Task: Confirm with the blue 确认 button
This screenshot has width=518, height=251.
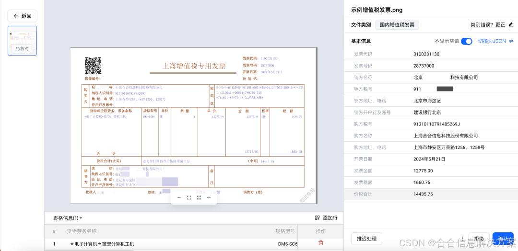Action: click(x=503, y=239)
